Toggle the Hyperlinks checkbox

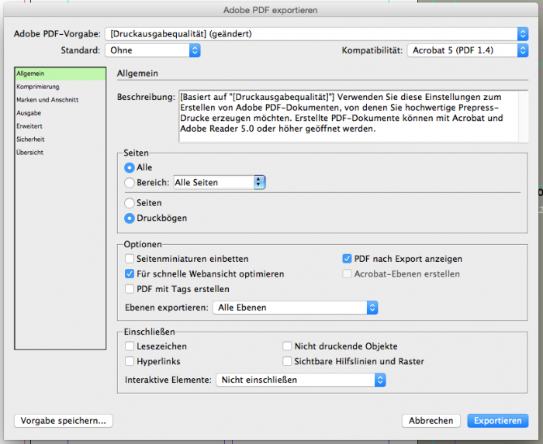(x=130, y=361)
